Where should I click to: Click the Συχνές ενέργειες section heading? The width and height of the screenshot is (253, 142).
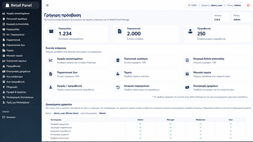click(x=56, y=48)
